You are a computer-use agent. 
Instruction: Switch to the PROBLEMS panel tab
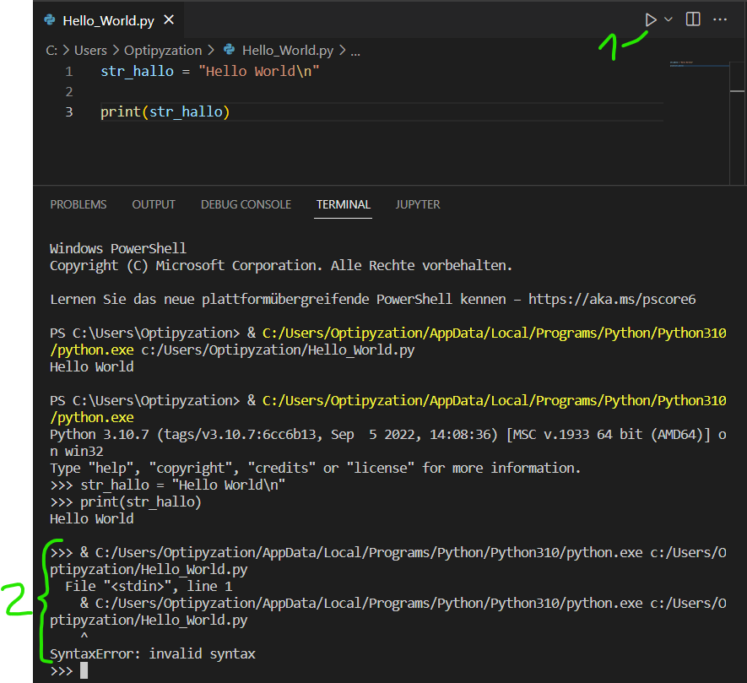pos(78,204)
